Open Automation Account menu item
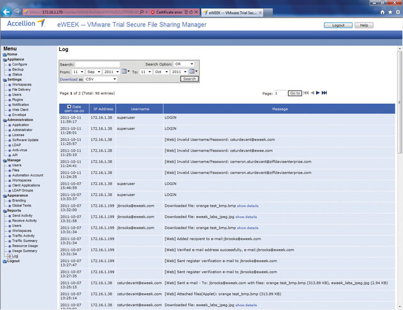 [28, 175]
